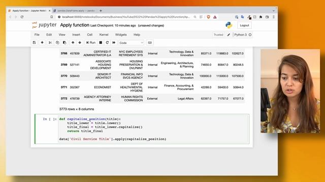Click job ID 527141

75,65
